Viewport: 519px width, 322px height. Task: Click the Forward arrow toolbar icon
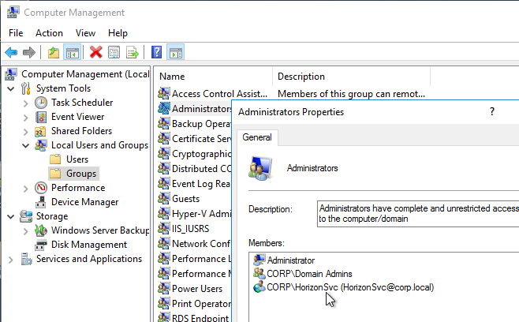click(x=29, y=52)
